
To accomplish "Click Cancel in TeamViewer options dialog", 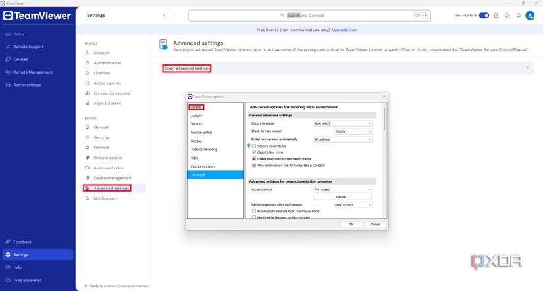I will 375,224.
